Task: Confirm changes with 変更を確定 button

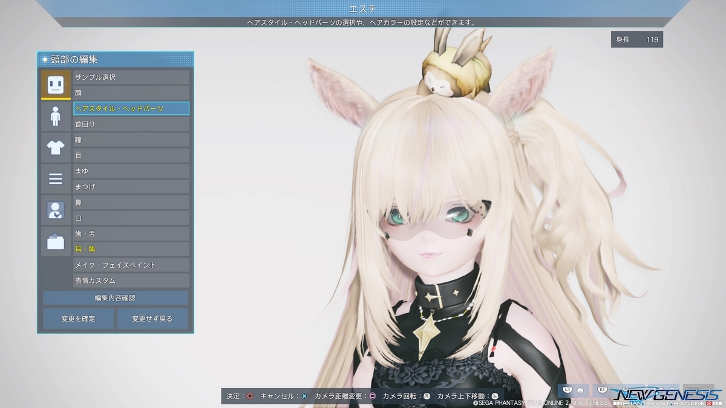Action: click(x=78, y=319)
